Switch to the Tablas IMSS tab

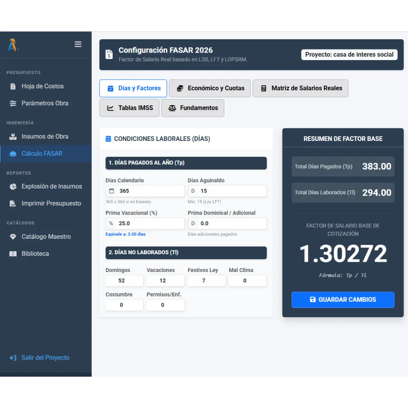129,108
